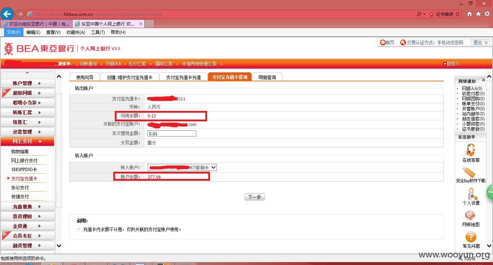Expand the 转账汇款 sidebar menu
This screenshot has height=265, width=493.
[27, 112]
